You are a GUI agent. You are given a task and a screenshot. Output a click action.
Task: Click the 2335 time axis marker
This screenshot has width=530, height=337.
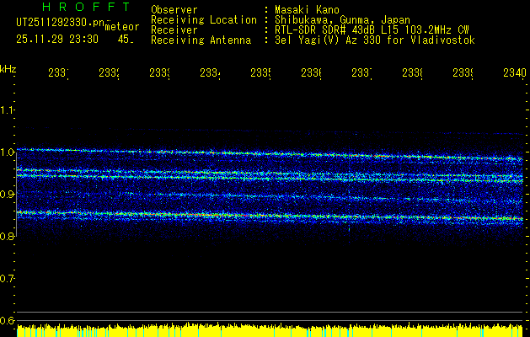point(260,72)
